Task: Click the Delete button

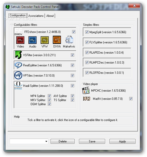Action: [x=62, y=141]
